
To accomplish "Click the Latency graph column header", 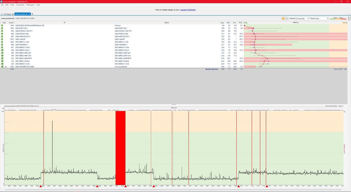I will pos(295,22).
